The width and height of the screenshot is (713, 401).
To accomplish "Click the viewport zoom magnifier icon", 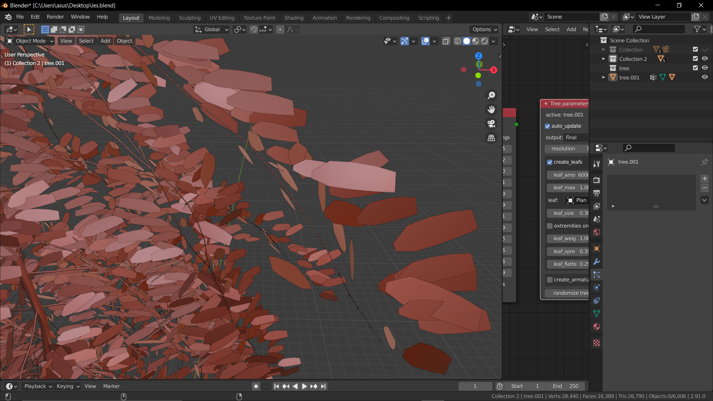I will [491, 95].
